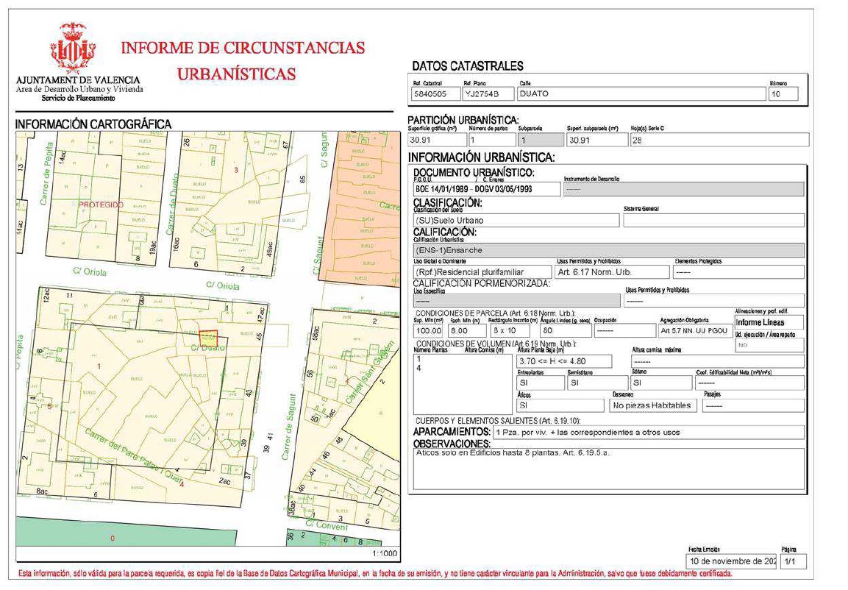
Task: Select the empty Sistema General field
Action: [x=713, y=220]
